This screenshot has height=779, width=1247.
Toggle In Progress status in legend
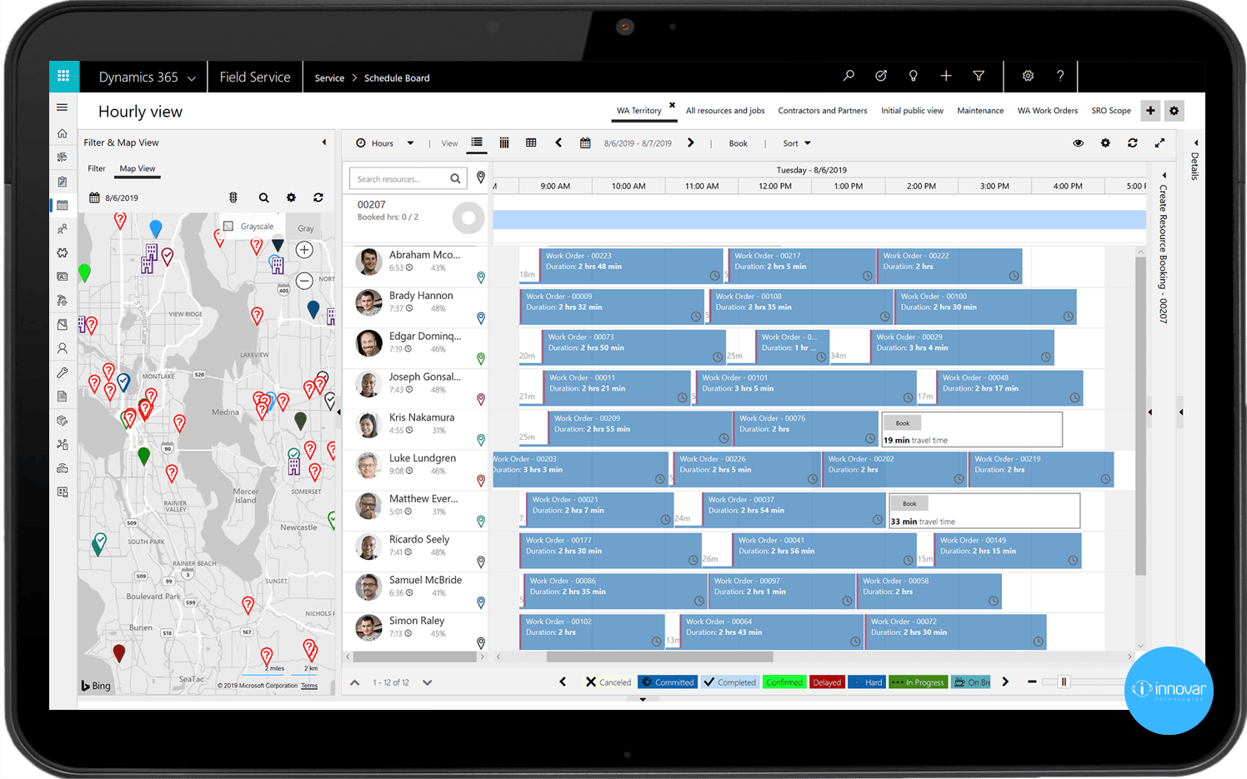coord(918,682)
